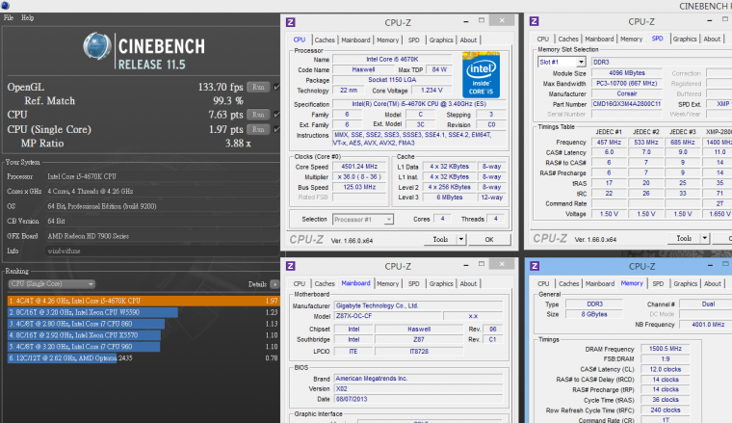Open the Tools dropdown arrow in SPD window
This screenshot has height=423, width=732.
click(x=704, y=239)
